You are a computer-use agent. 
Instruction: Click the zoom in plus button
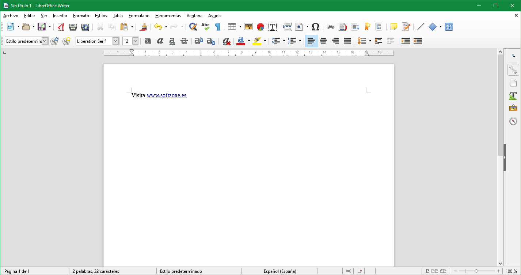498,271
